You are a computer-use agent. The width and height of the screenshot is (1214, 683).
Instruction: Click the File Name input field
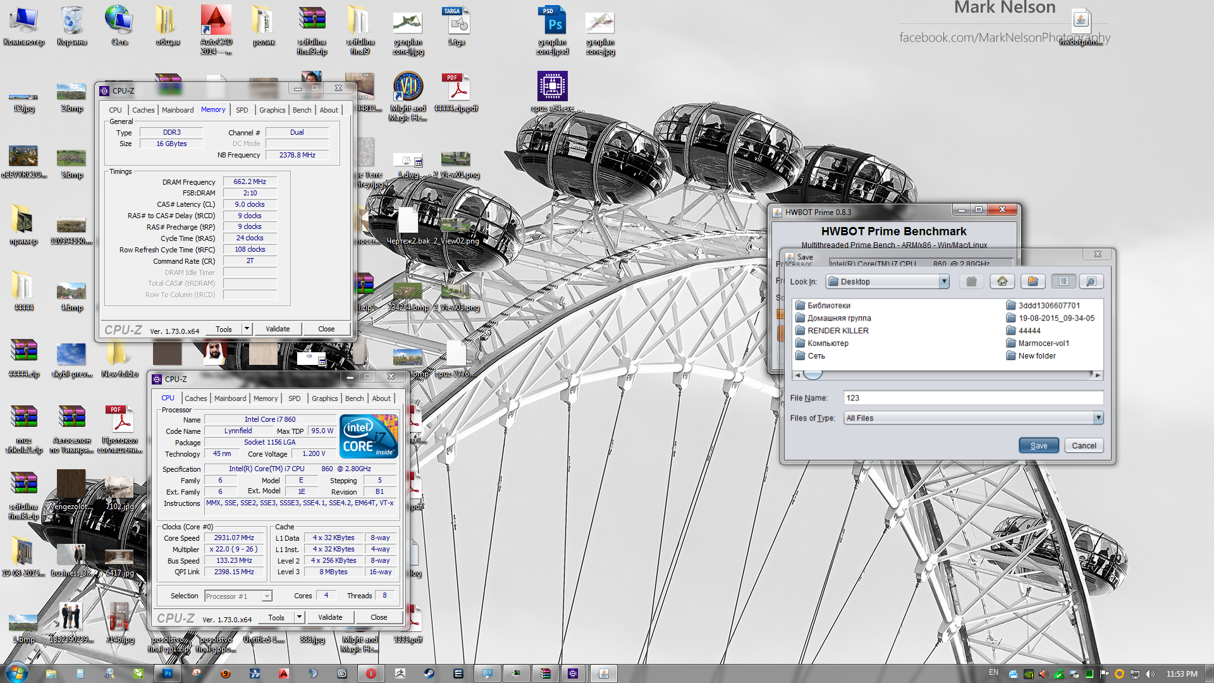974,398
